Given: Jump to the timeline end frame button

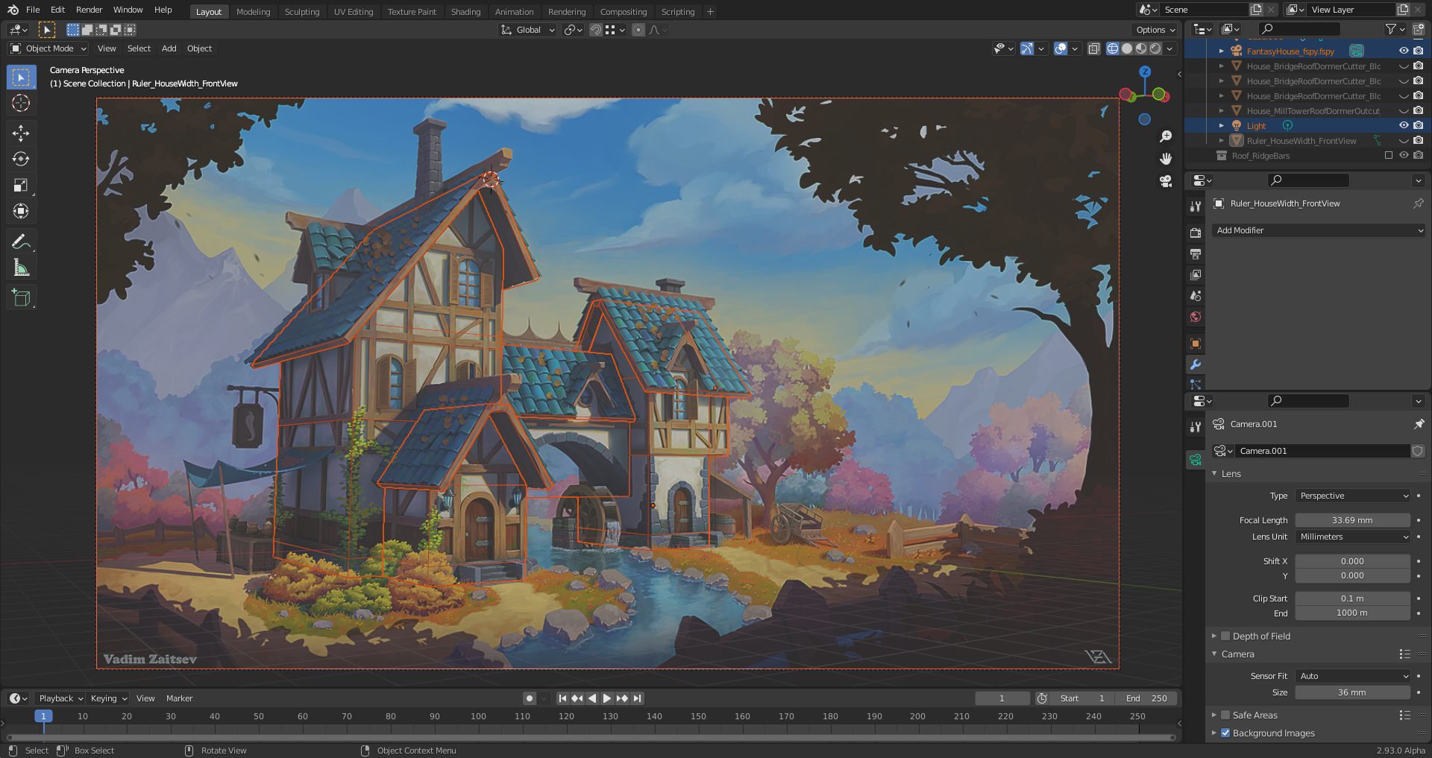Looking at the screenshot, I should 637,698.
